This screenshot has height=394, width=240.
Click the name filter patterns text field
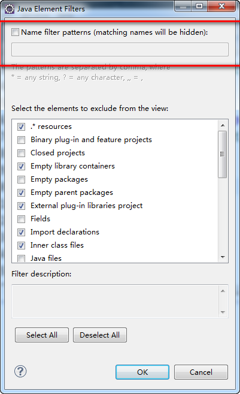[120, 49]
